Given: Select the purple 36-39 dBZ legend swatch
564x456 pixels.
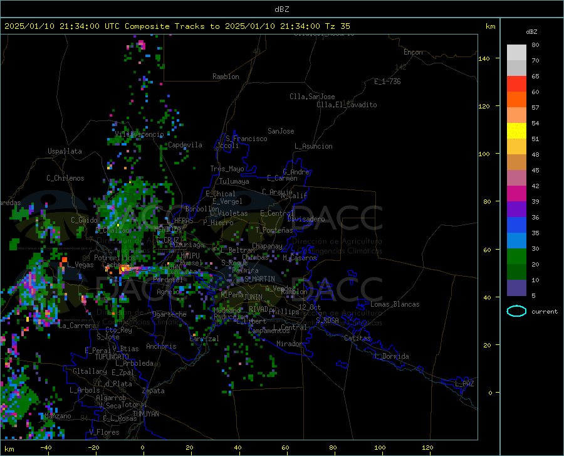Looking at the screenshot, I should pos(516,209).
